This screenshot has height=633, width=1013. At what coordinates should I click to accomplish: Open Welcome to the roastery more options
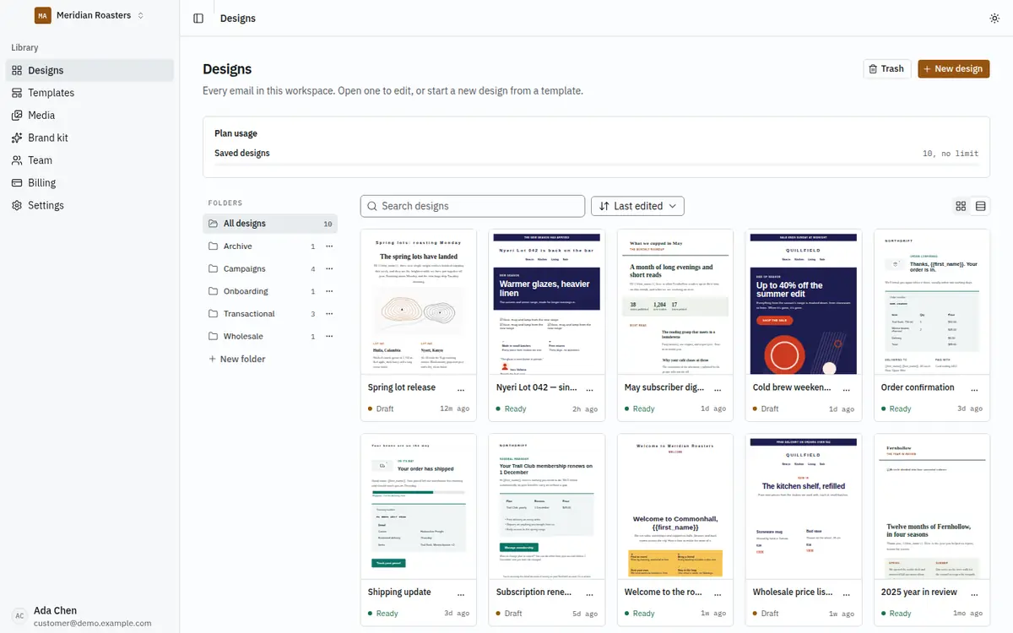coord(718,593)
